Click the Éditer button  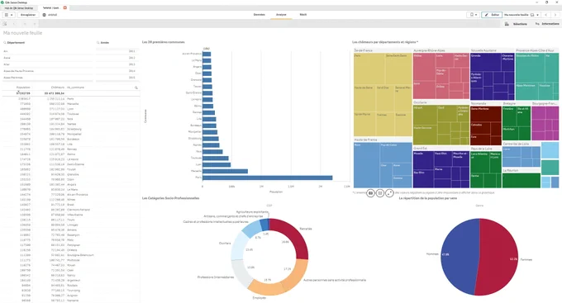tap(492, 15)
